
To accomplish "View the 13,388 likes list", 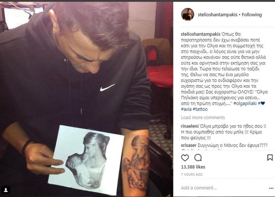I will [193, 167].
